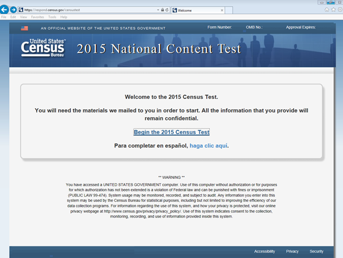Open browser Tools gear icon

[x=340, y=9]
